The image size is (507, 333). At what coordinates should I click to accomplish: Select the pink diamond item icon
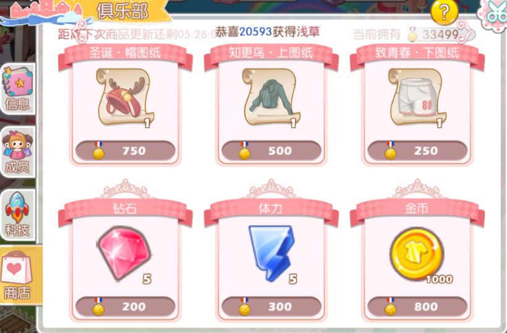click(x=124, y=253)
